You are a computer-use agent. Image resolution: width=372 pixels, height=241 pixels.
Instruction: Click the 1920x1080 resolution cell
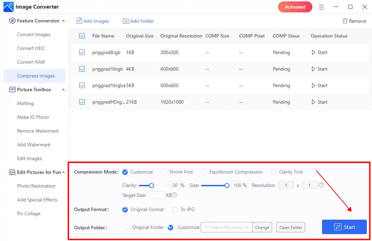pyautogui.click(x=172, y=102)
